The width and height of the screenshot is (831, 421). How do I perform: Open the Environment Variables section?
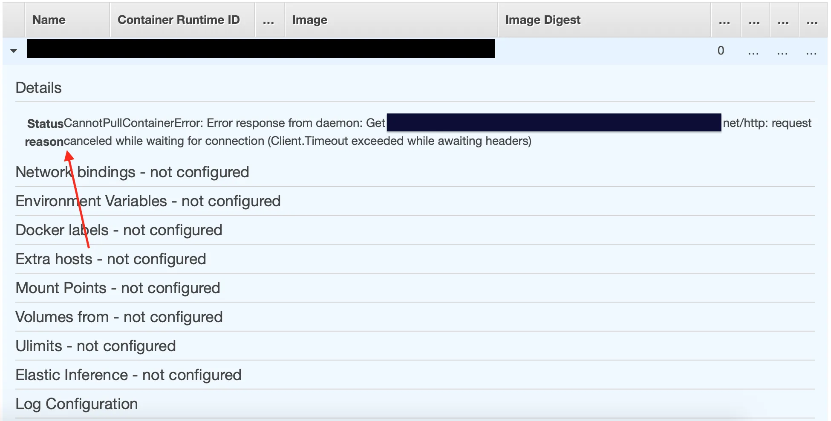click(x=148, y=201)
